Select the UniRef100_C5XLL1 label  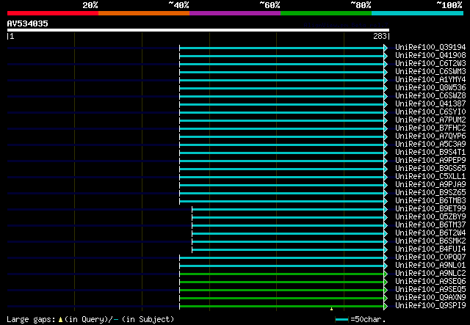coord(430,177)
